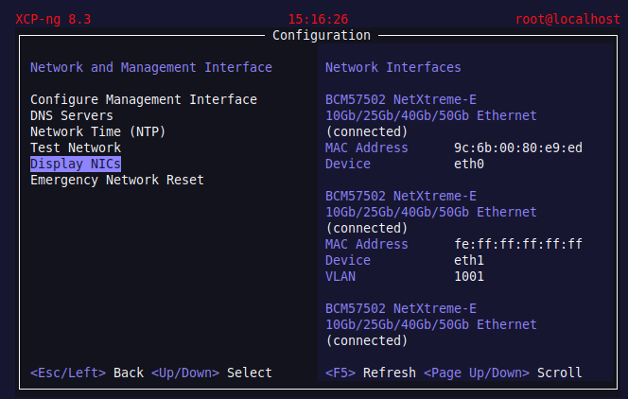
Task: Click the Up/Down Select hint
Action: [x=211, y=373]
